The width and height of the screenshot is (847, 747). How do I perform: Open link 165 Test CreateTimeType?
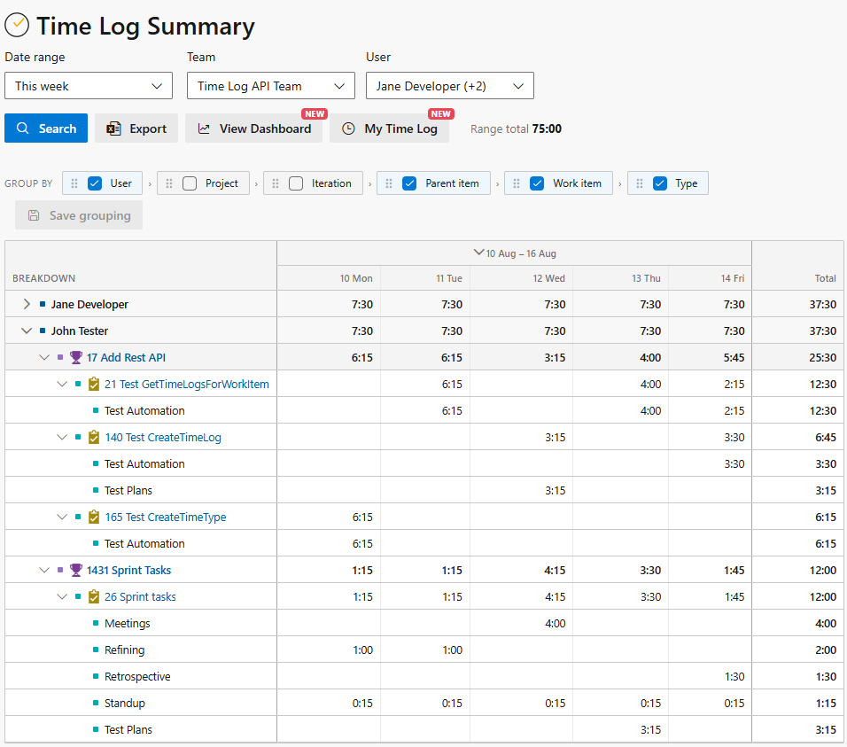[166, 517]
